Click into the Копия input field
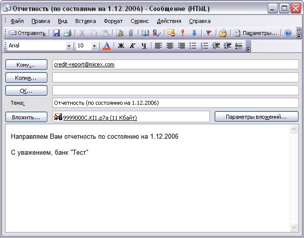The image size is (304, 238). coord(175,77)
